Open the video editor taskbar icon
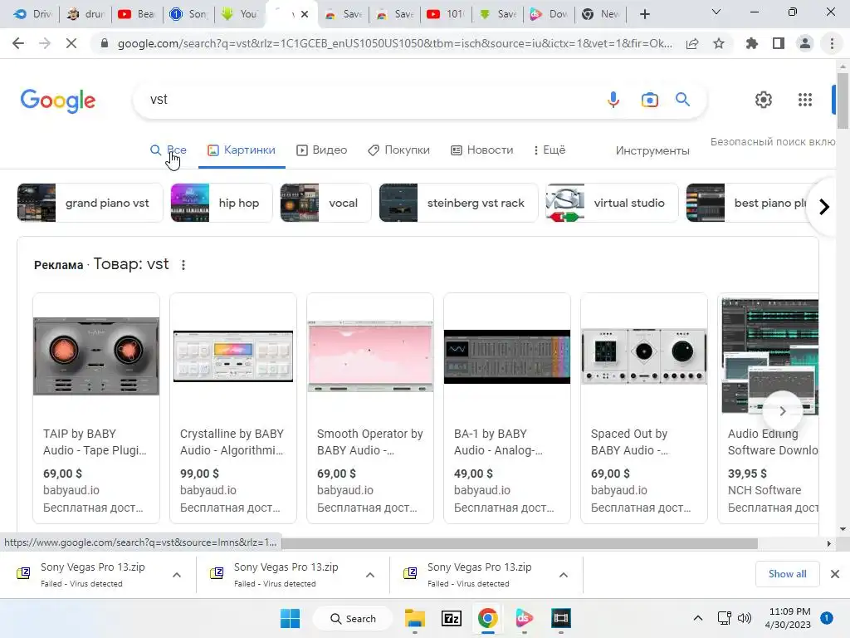This screenshot has height=638, width=850. (x=561, y=618)
